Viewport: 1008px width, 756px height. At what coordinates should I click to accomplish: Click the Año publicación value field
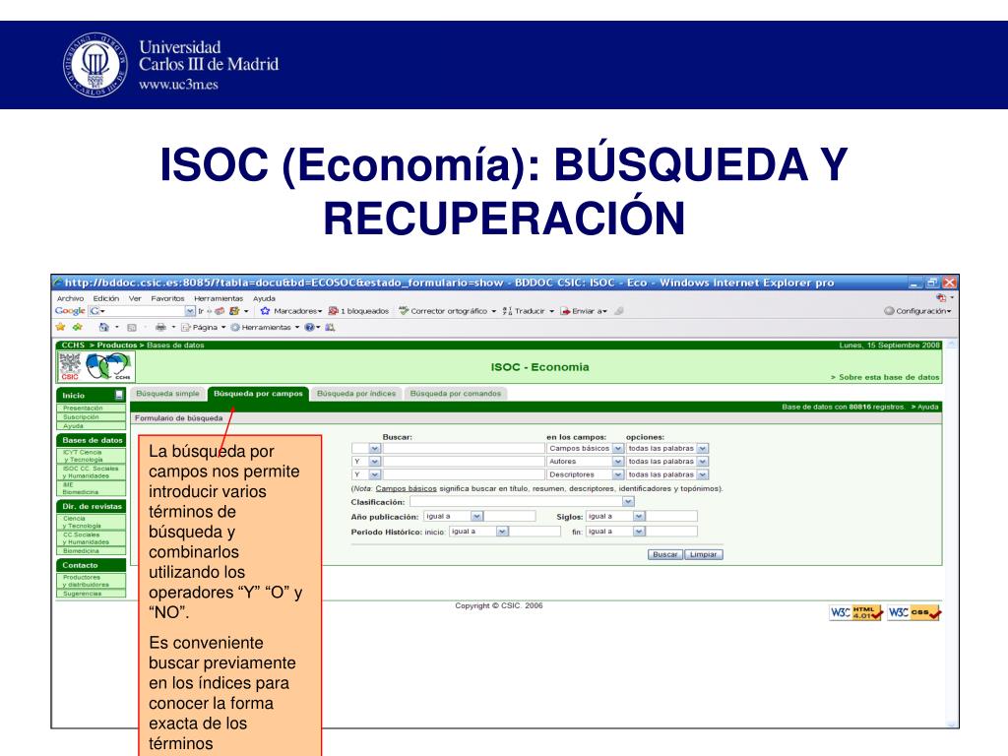tap(509, 516)
